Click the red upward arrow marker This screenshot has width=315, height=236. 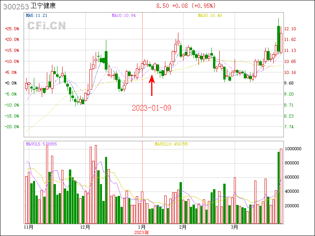point(152,85)
